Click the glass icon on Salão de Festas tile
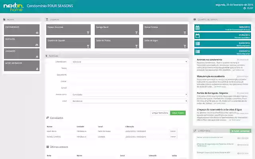Screen dimensions: 255x159 point(136,46)
